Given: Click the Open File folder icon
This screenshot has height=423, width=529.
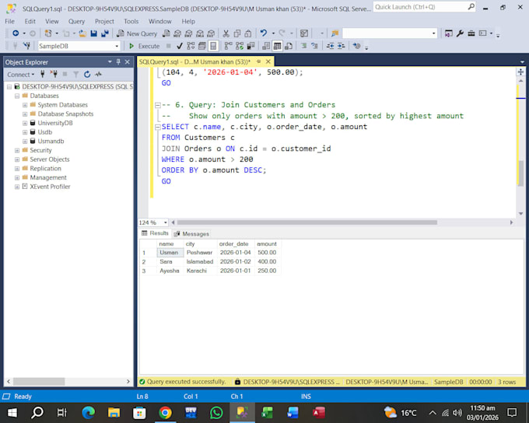Looking at the screenshot, I should 82,33.
